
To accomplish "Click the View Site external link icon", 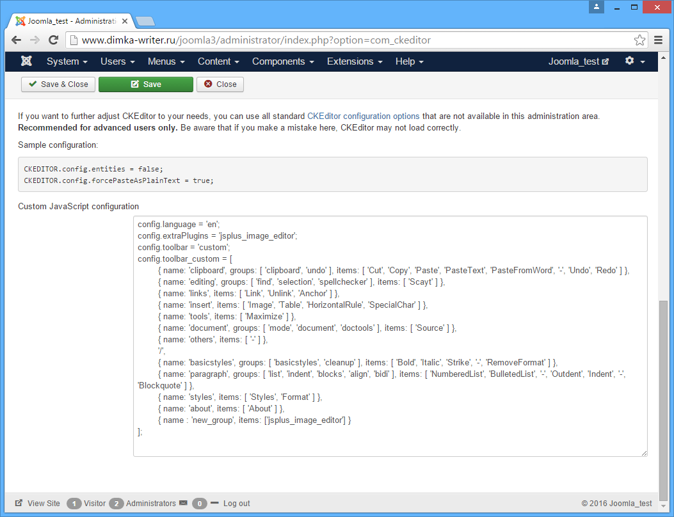I will [x=19, y=504].
